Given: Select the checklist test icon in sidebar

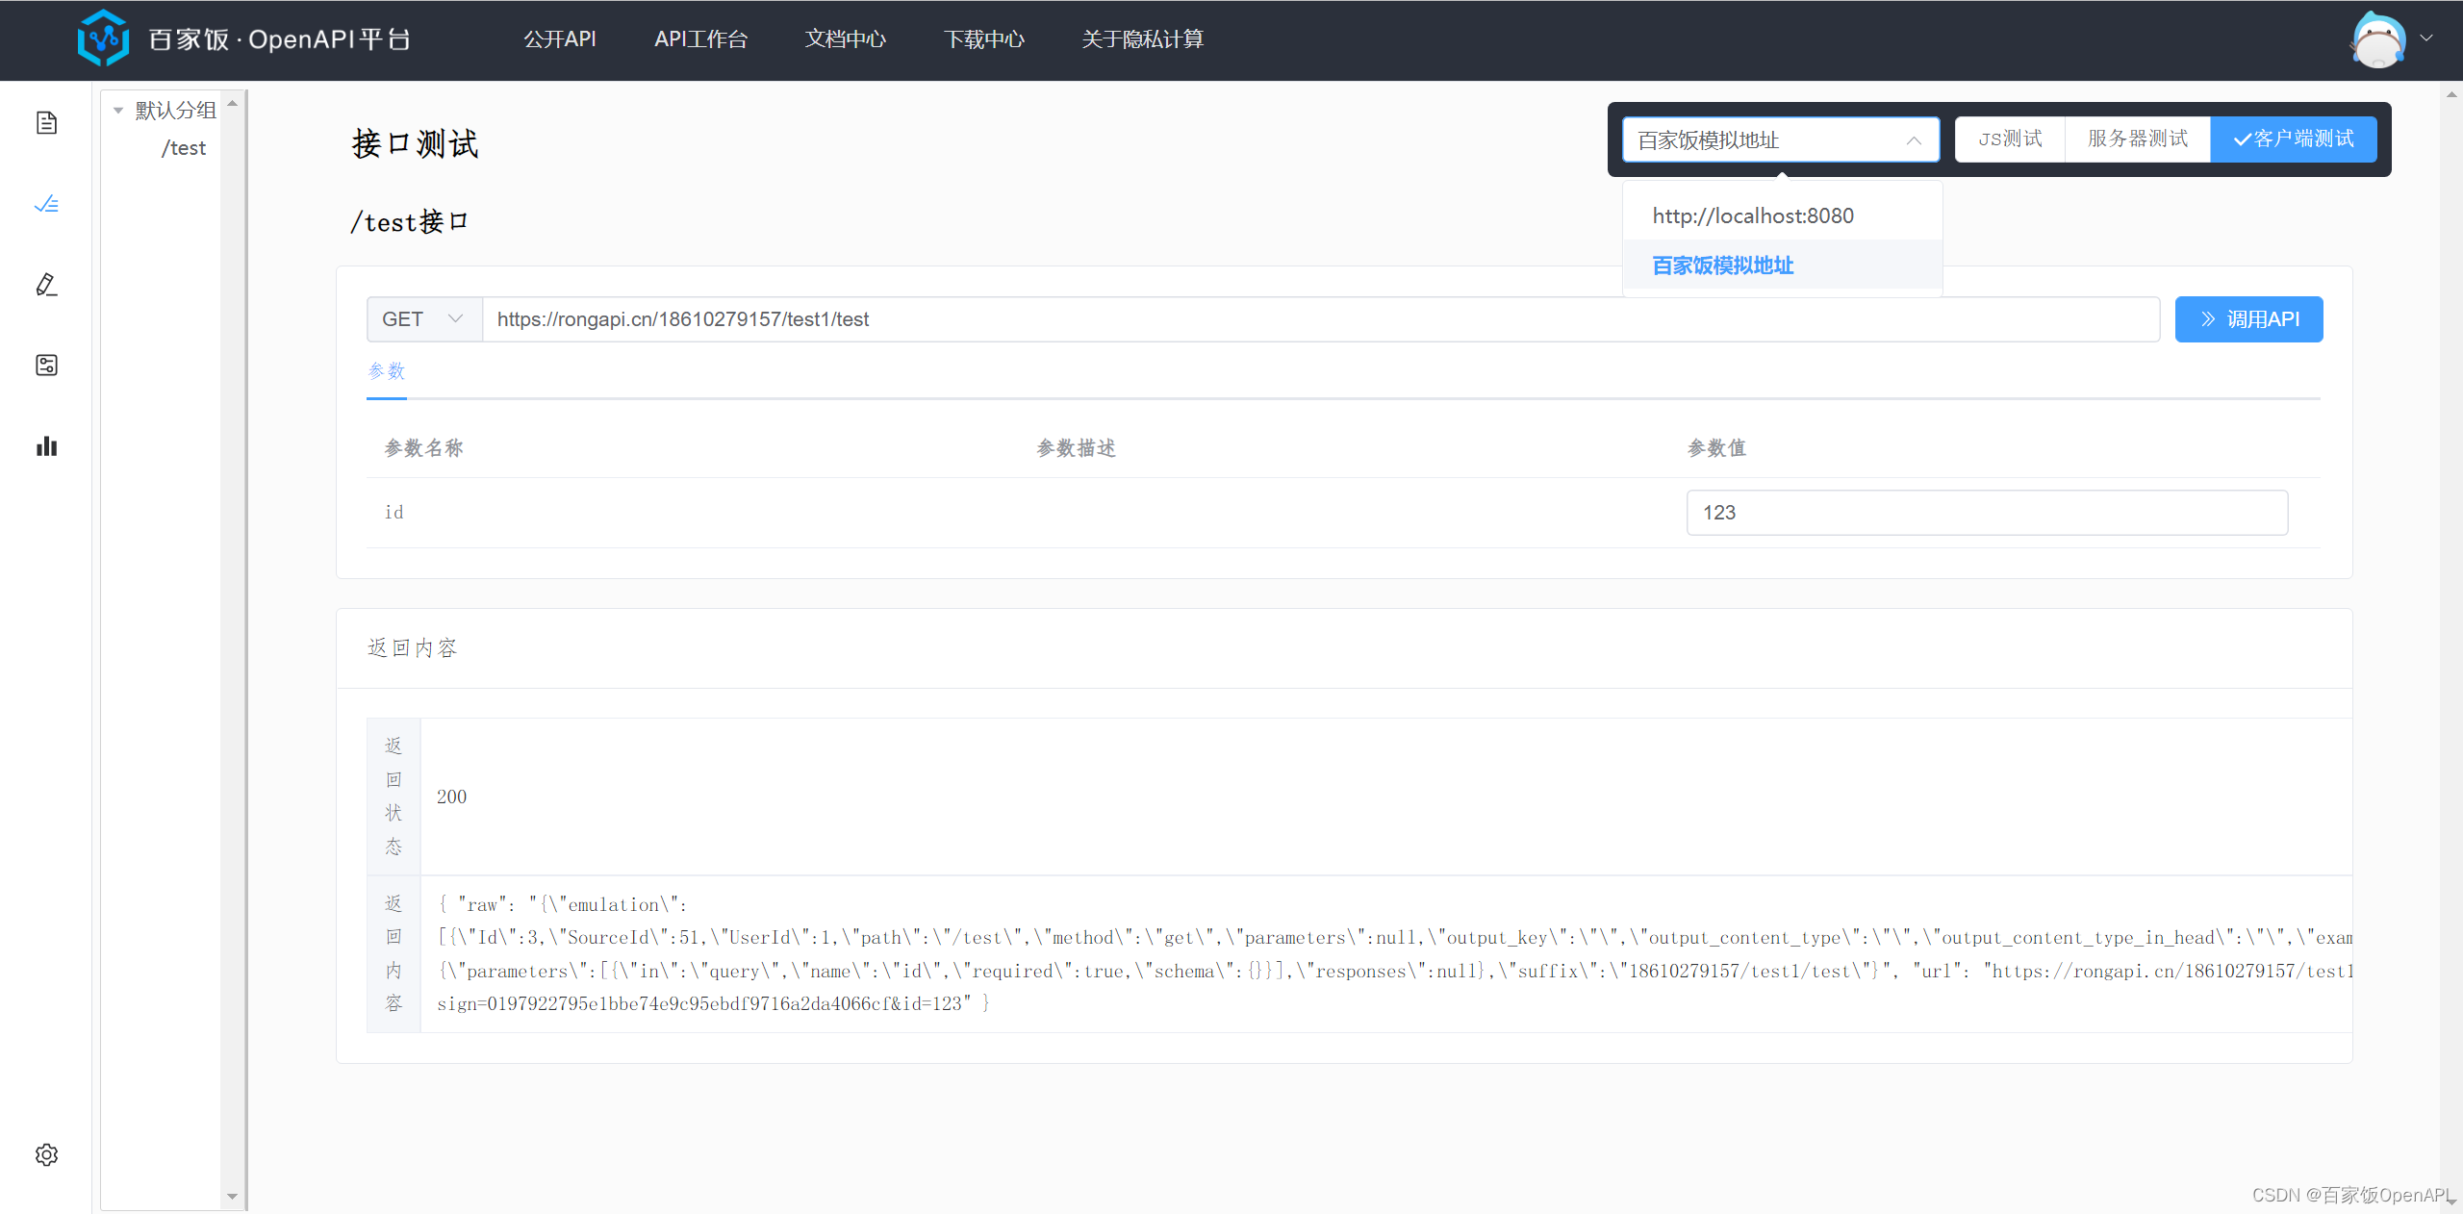Looking at the screenshot, I should tap(46, 204).
